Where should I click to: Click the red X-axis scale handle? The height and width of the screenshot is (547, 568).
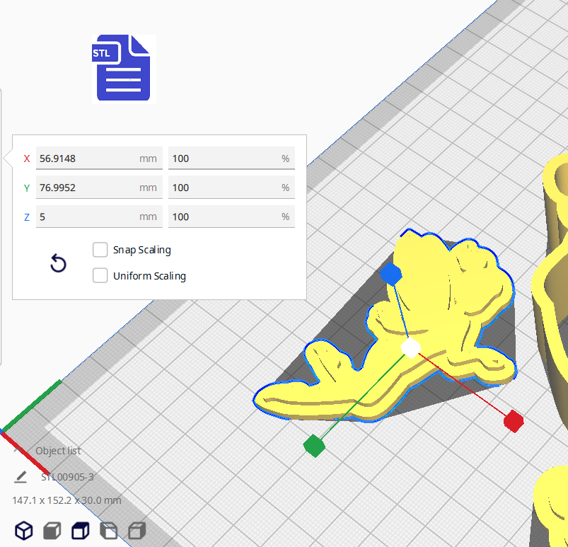513,422
